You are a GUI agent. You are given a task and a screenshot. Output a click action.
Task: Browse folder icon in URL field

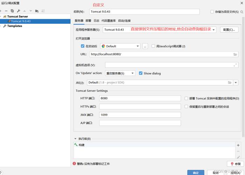(x=235, y=54)
